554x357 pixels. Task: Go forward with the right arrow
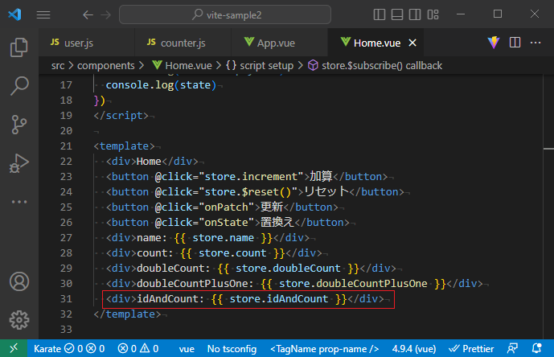(105, 14)
